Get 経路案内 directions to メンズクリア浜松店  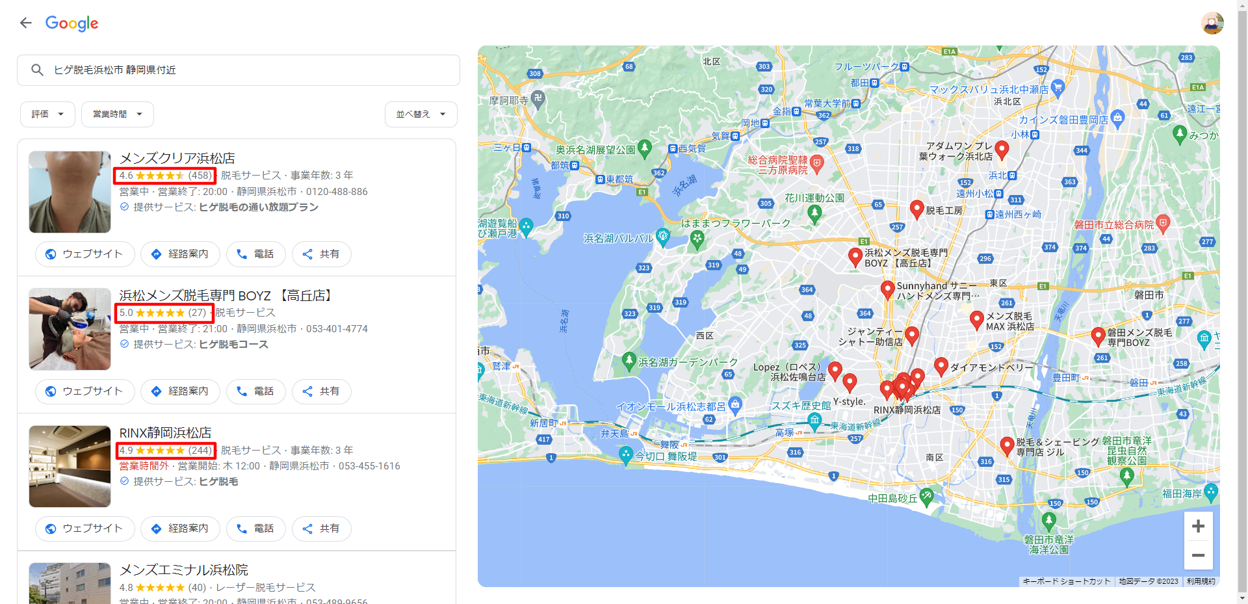tap(180, 254)
